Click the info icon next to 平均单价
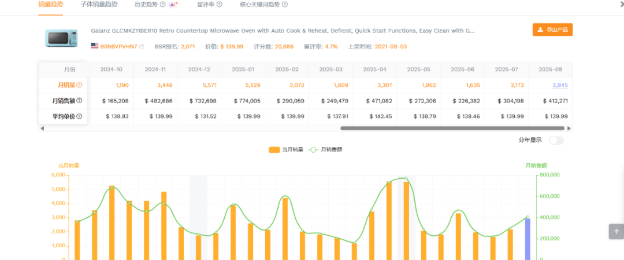 point(79,116)
